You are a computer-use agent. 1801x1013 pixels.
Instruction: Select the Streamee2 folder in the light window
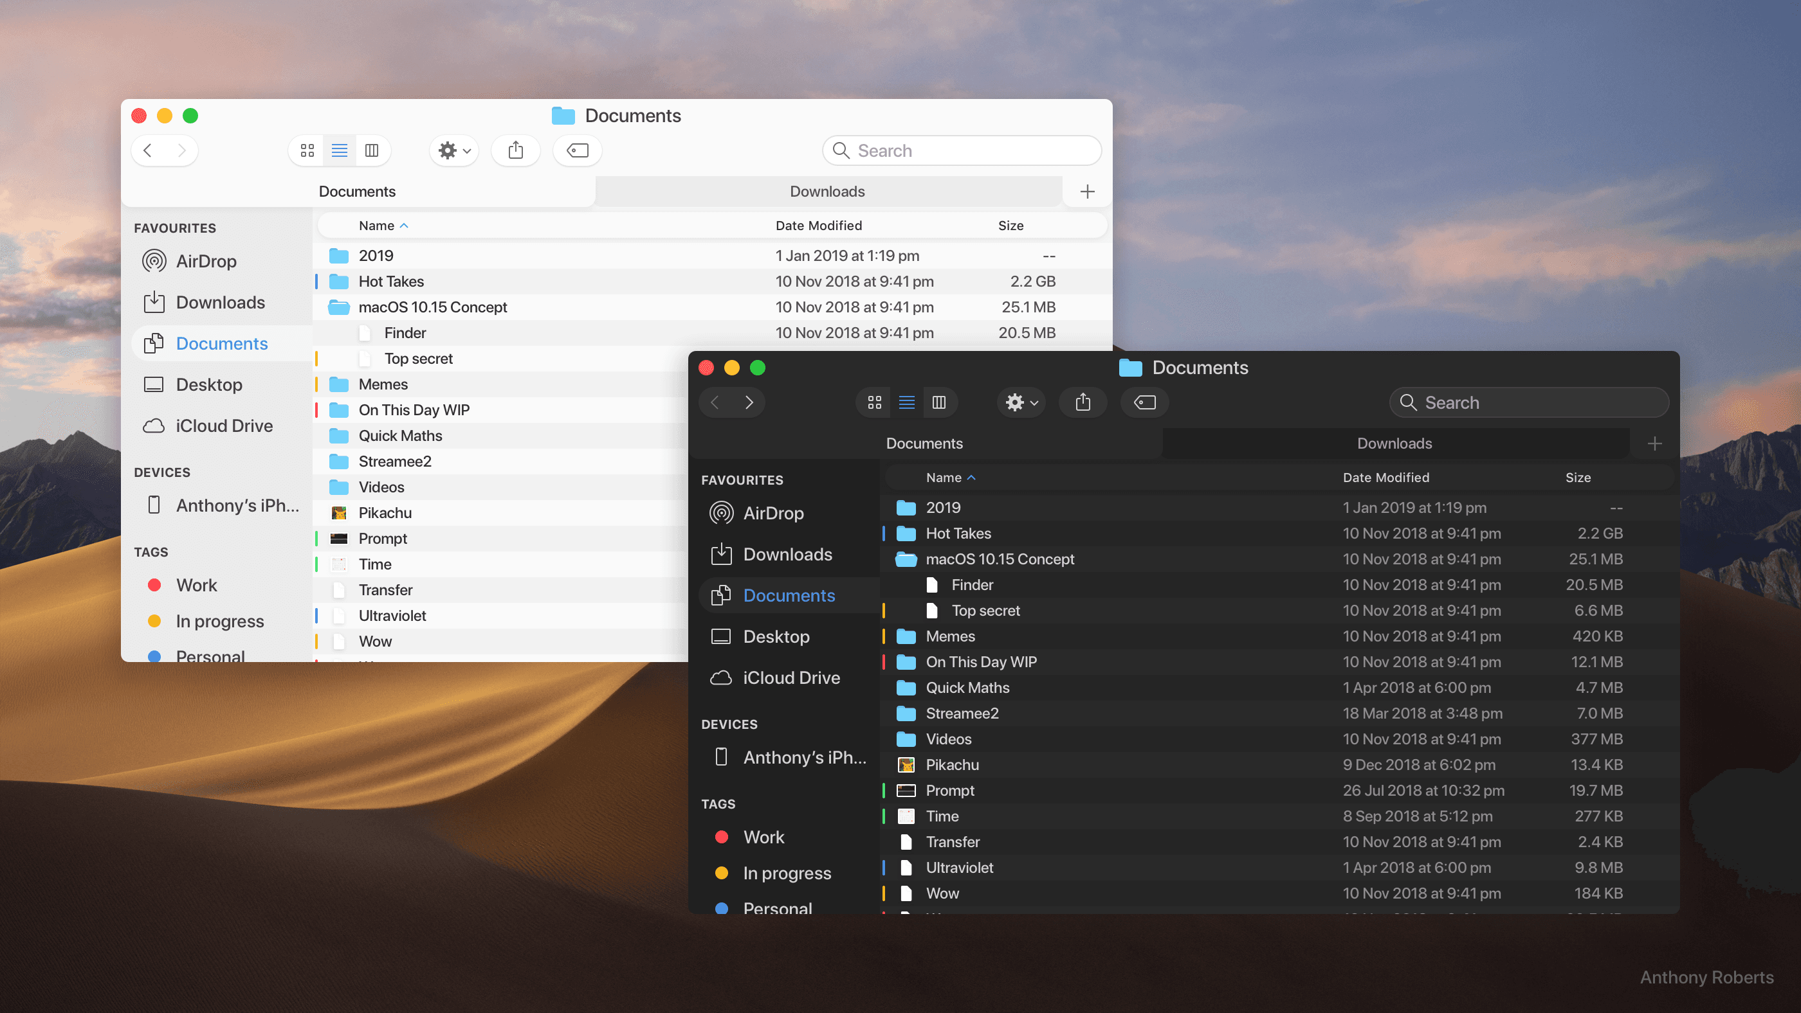pos(500,462)
